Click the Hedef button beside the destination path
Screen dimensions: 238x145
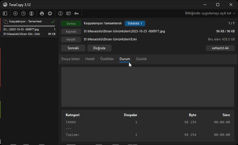[x=71, y=39]
